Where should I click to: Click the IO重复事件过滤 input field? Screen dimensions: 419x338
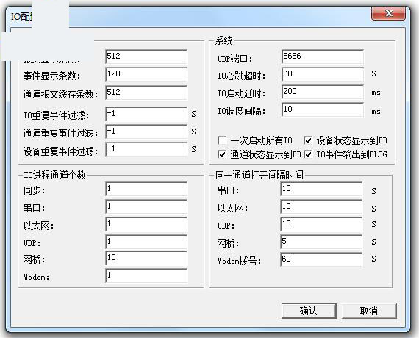[146, 114]
